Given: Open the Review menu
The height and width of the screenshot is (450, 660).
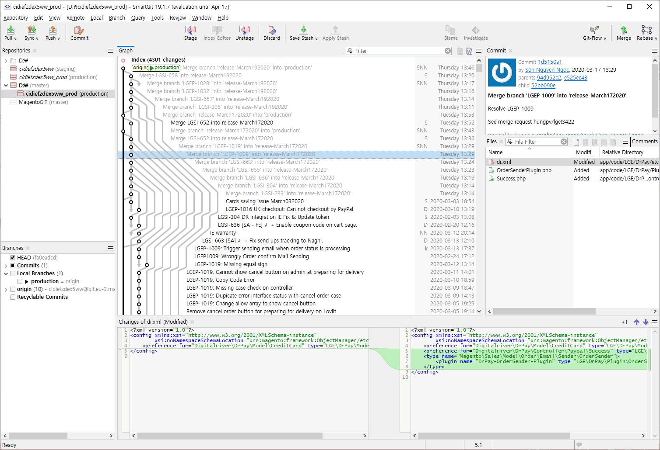Looking at the screenshot, I should pyautogui.click(x=178, y=18).
